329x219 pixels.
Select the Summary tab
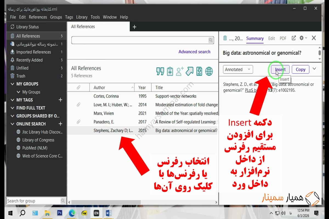(255, 38)
